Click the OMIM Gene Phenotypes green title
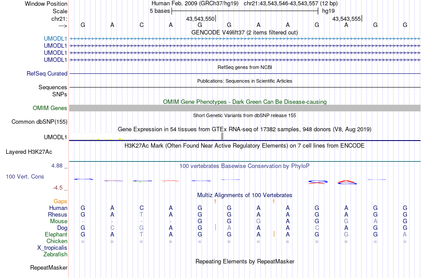 point(245,102)
